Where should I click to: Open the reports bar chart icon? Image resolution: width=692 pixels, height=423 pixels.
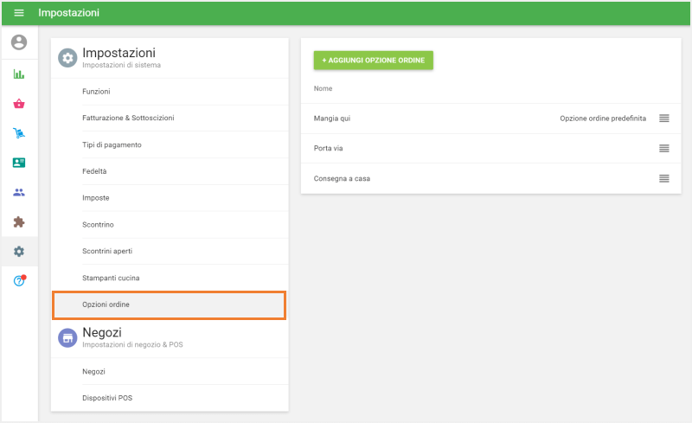[x=19, y=74]
